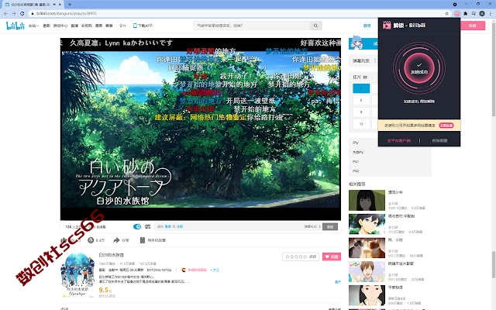Click the 咨询客服 link in the popup
This screenshot has height=310, width=496.
[x=439, y=140]
